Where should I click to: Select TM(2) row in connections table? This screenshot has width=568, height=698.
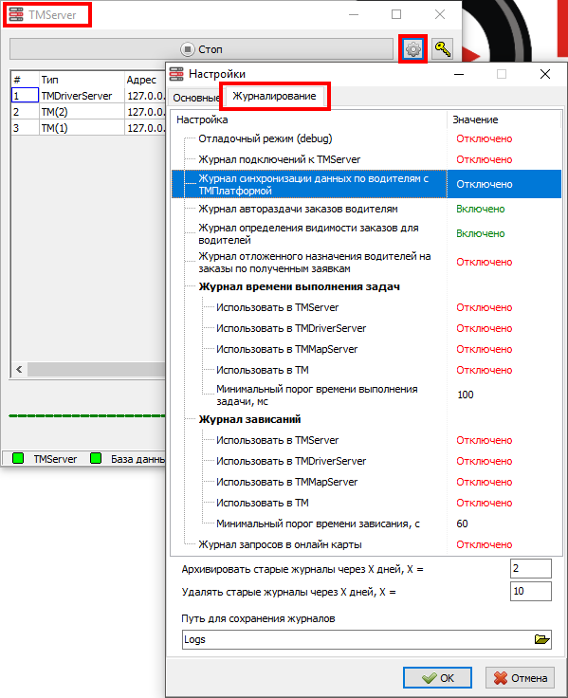[54, 112]
